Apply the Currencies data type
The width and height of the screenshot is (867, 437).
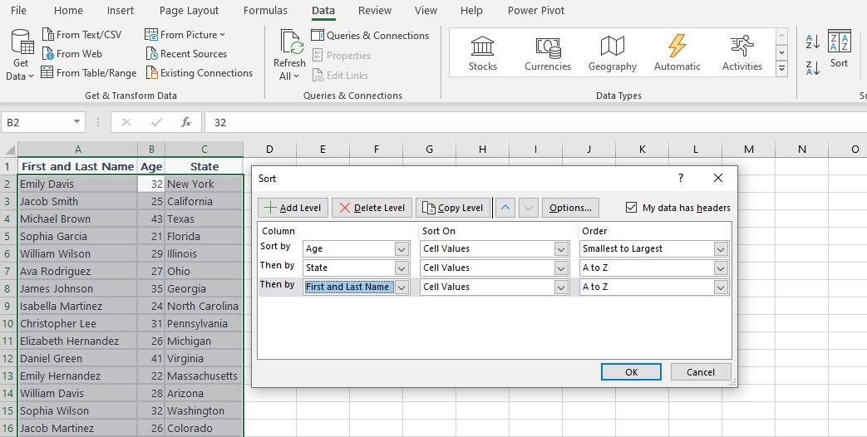tap(548, 54)
